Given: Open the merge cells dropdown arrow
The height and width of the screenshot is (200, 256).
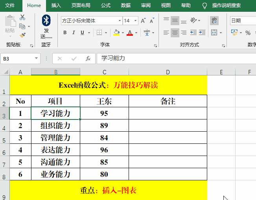Looking at the screenshot, I should [x=221, y=33].
